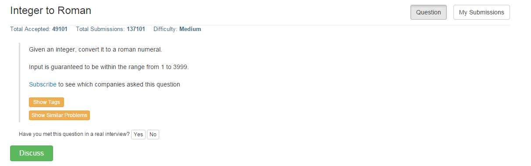This screenshot has height=166, width=531.
Task: Click the Total Accepted label
Action: 30,29
